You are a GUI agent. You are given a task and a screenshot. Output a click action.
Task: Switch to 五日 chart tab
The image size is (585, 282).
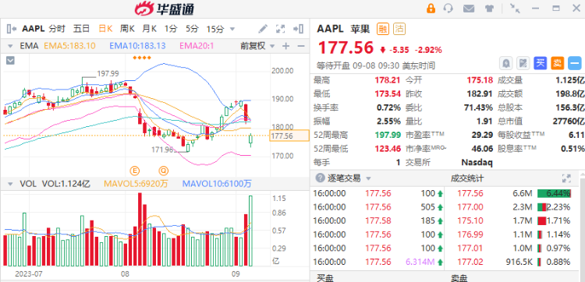coord(81,29)
